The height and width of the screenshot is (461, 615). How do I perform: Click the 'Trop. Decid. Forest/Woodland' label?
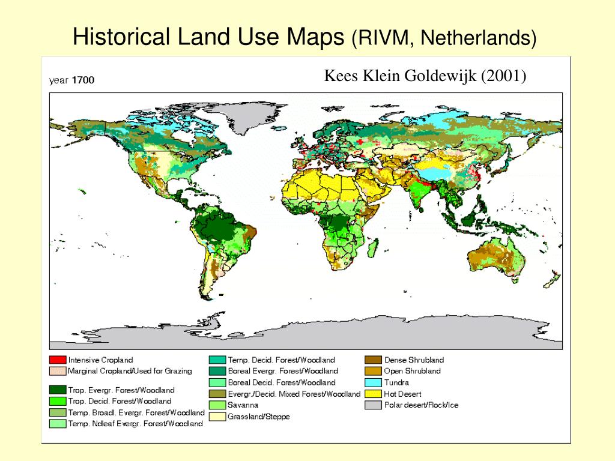(x=120, y=401)
